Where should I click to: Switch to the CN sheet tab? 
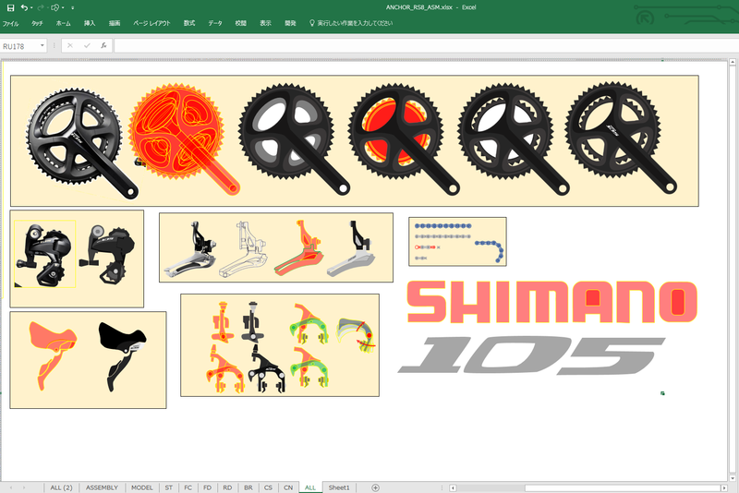pos(288,487)
